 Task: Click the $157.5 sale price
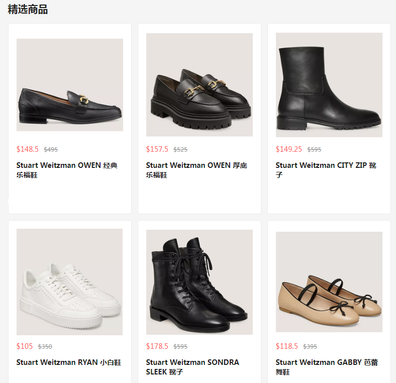[x=157, y=149]
